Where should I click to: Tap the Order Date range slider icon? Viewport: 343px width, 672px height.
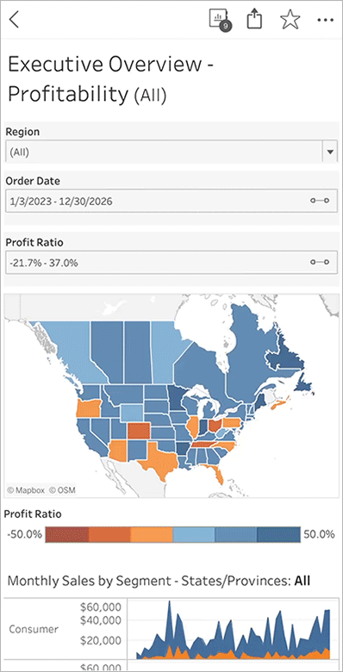coord(320,201)
